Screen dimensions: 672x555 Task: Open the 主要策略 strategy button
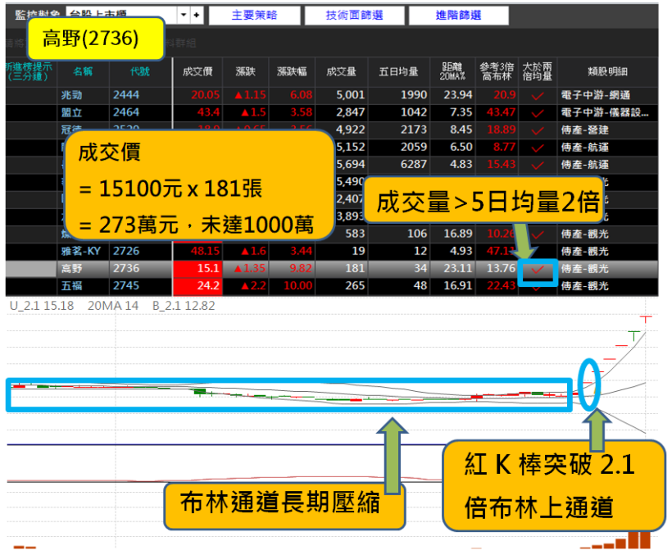(255, 16)
